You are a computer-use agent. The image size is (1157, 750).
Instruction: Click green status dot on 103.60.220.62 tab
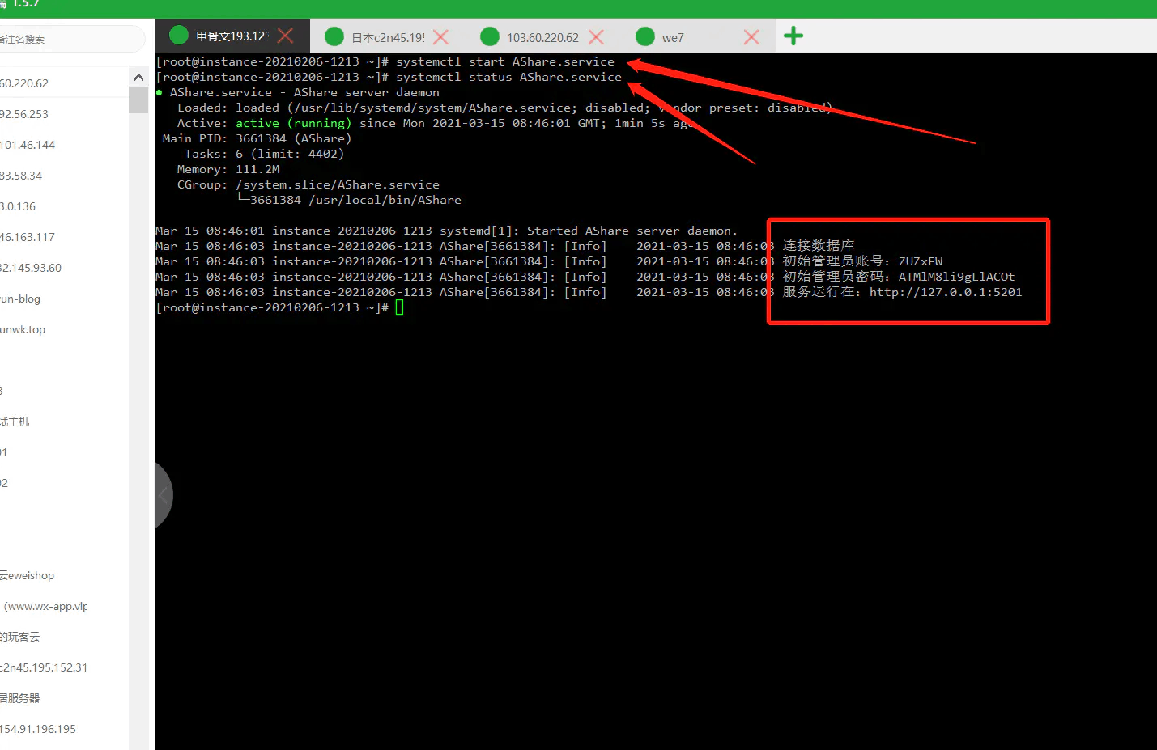point(490,37)
